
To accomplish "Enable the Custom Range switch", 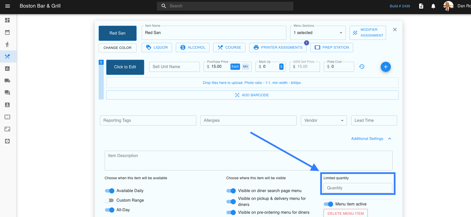I will click(x=110, y=200).
